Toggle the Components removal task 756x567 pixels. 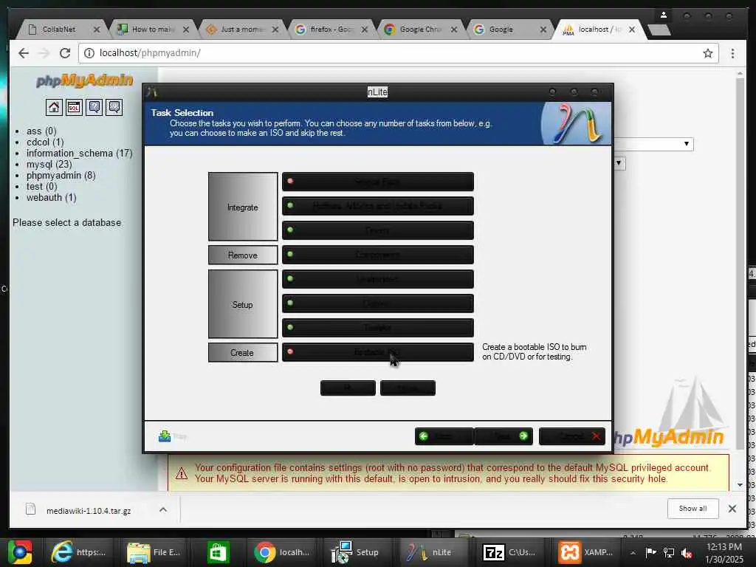coord(377,255)
